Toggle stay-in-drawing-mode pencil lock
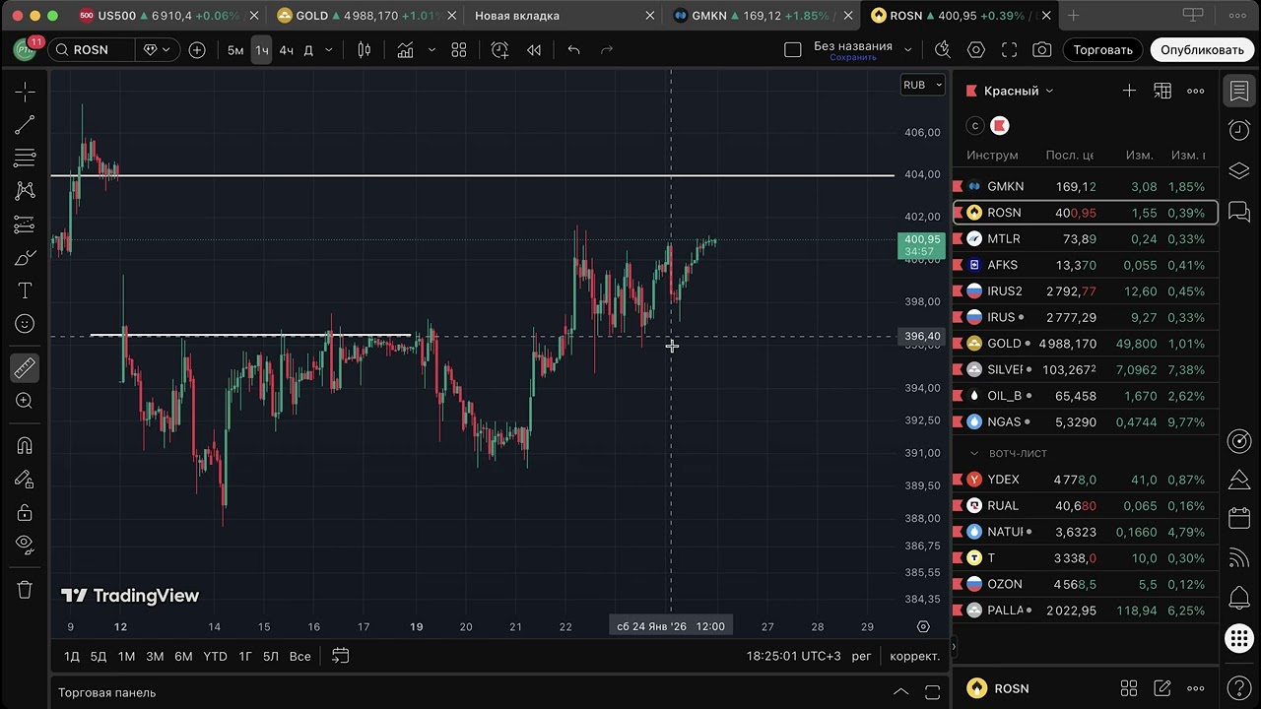The width and height of the screenshot is (1261, 709). (x=25, y=479)
